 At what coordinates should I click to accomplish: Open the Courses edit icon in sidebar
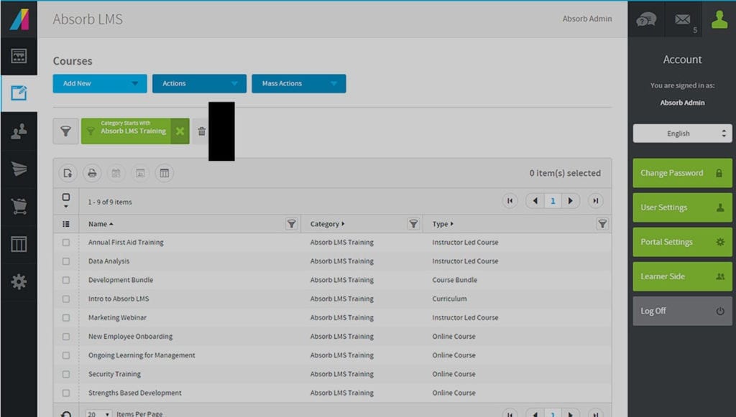tap(19, 93)
